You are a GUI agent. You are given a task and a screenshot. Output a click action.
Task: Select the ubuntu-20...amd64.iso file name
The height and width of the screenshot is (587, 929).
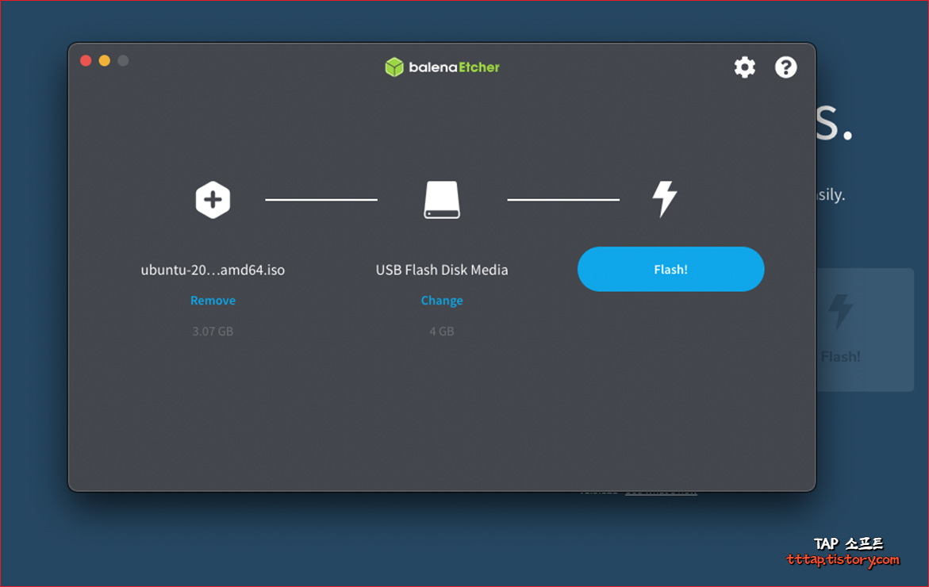213,270
